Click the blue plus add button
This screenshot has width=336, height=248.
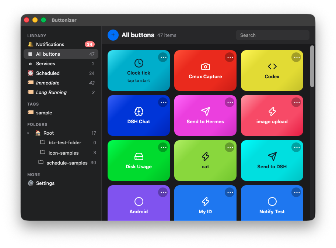tap(113, 35)
